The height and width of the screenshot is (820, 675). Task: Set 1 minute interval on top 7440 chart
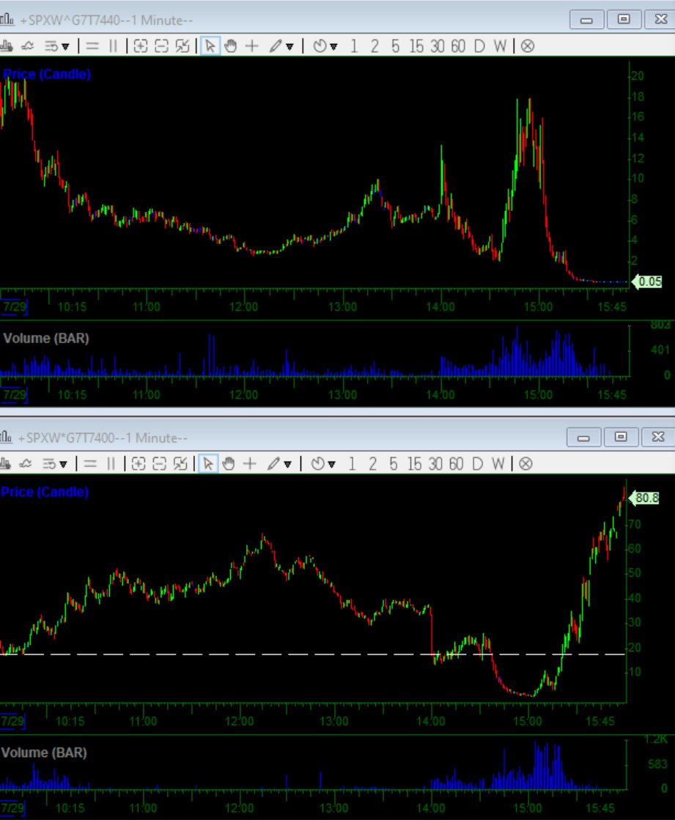pyautogui.click(x=354, y=46)
